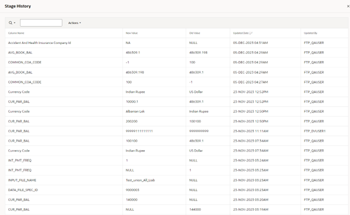Expand the search column selector arrow

point(15,23)
